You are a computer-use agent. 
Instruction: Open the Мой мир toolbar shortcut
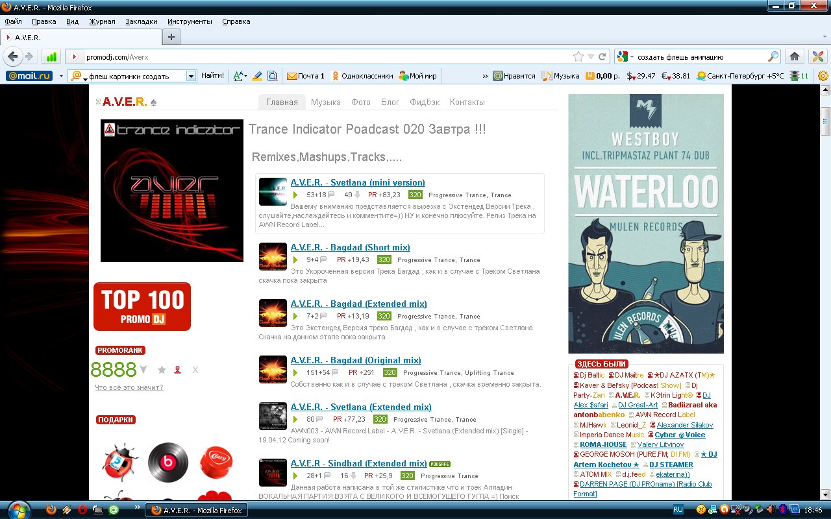[418, 76]
